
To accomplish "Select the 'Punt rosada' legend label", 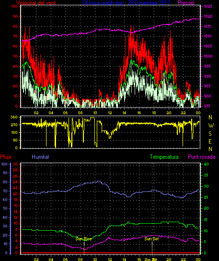I will coord(202,157).
